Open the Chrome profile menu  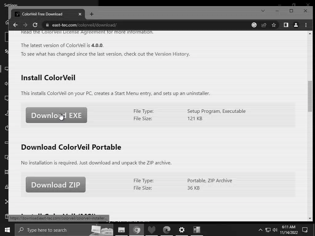click(296, 25)
